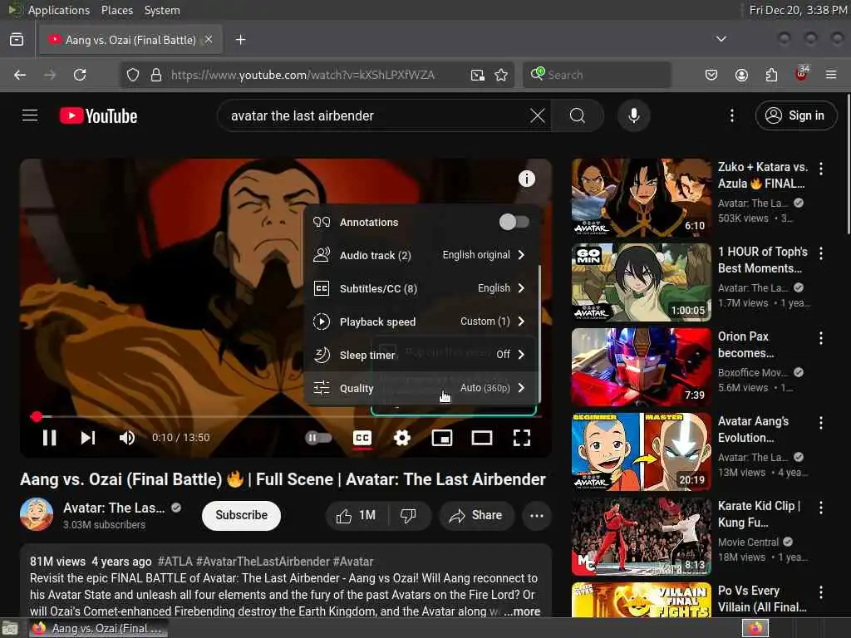The width and height of the screenshot is (851, 638).
Task: Open 1 HOUR of Toph's Best Moments title
Action: tap(763, 260)
